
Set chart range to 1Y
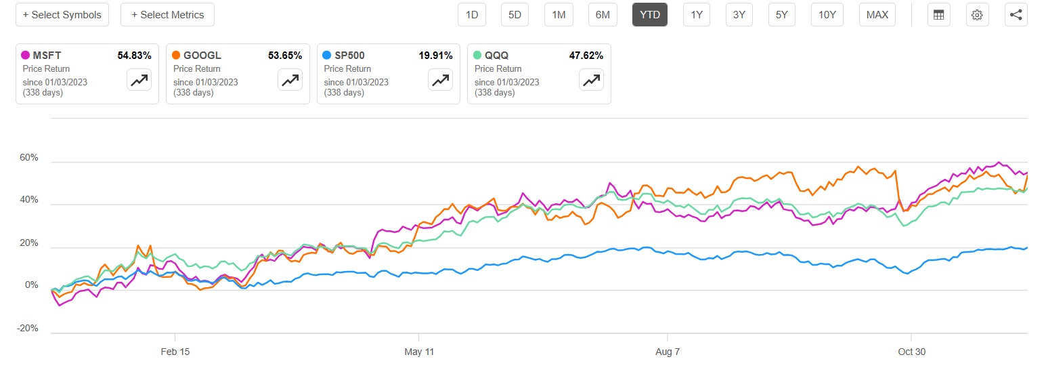click(696, 15)
